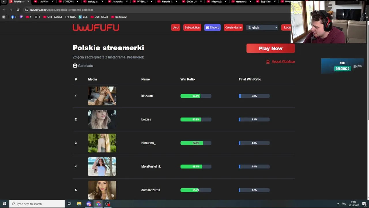Screen dimensions: 369x208
Task: Open the Goloriado author profile
Action: click(85, 66)
